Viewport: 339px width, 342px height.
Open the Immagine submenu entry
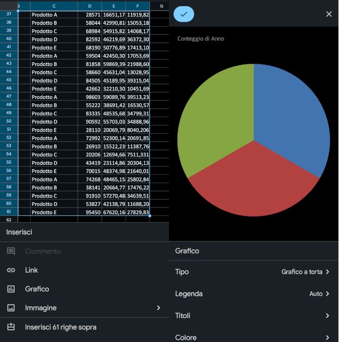[84, 308]
